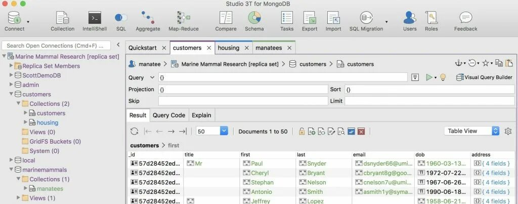This screenshot has height=204, width=518.
Task: Go to next page of documents
Action: [x=171, y=132]
